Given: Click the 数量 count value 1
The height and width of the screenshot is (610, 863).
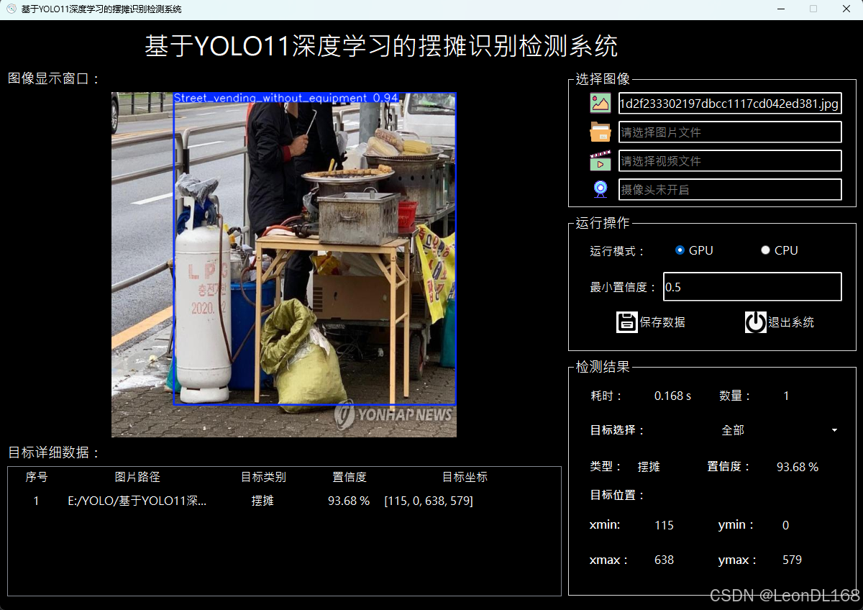Looking at the screenshot, I should coord(786,396).
